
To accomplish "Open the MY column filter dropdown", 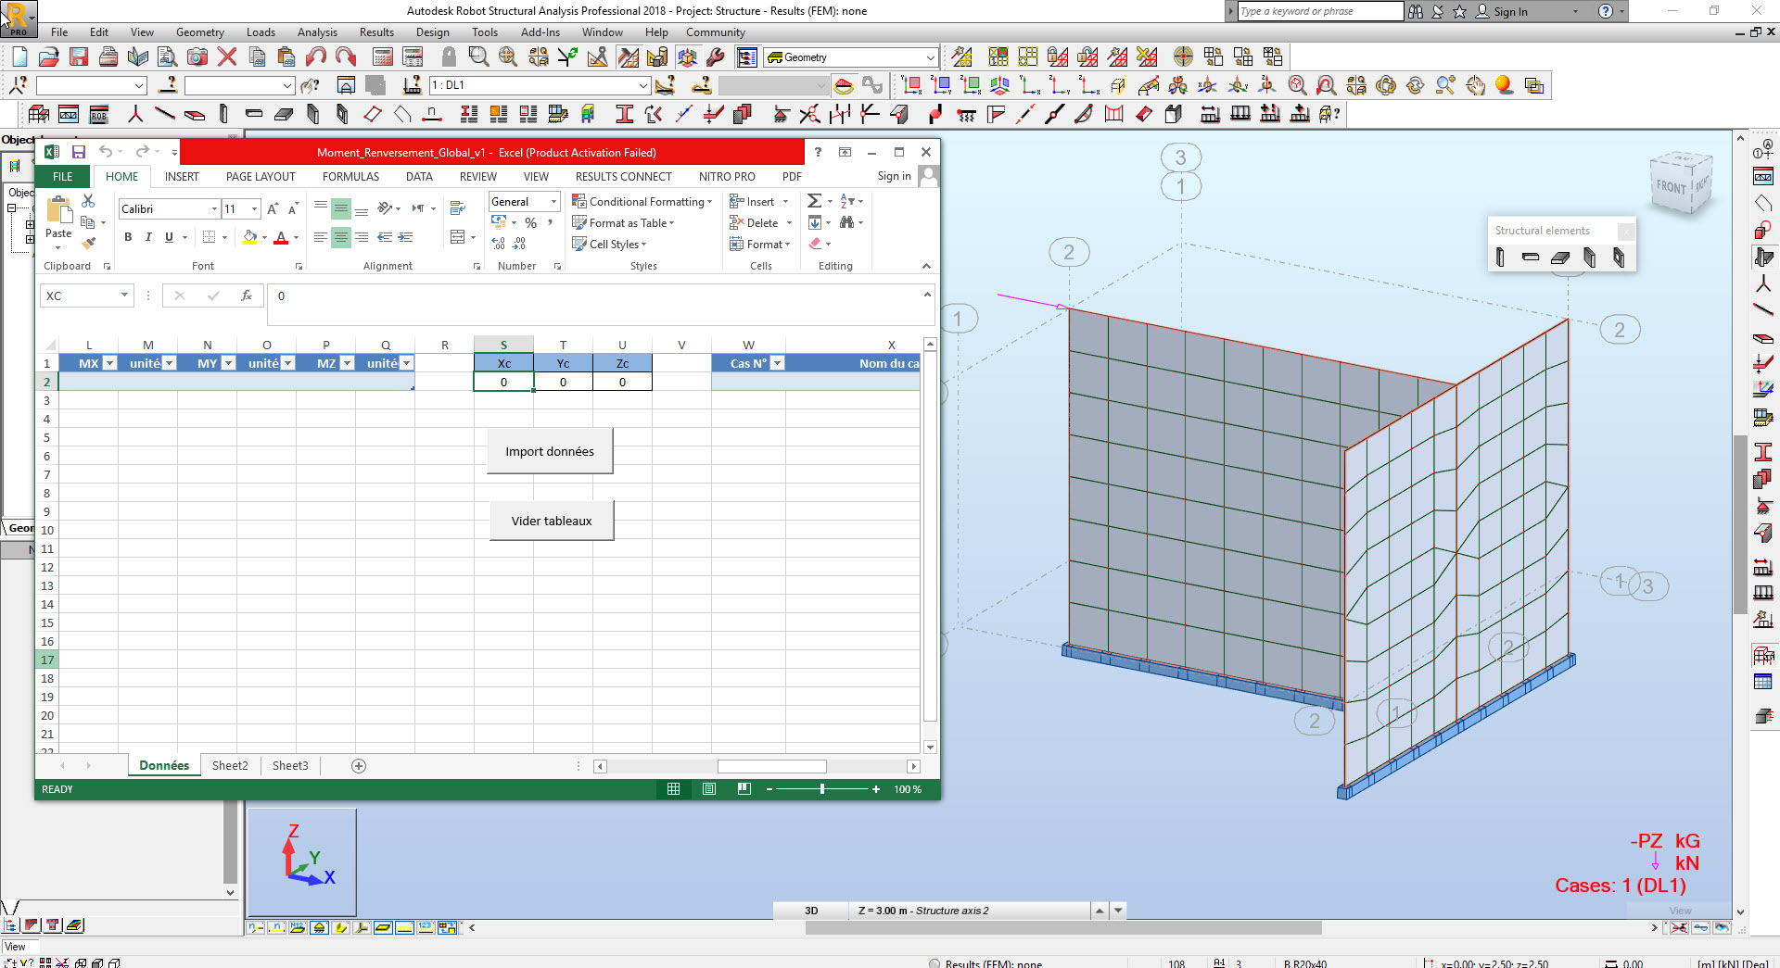I will pos(228,363).
